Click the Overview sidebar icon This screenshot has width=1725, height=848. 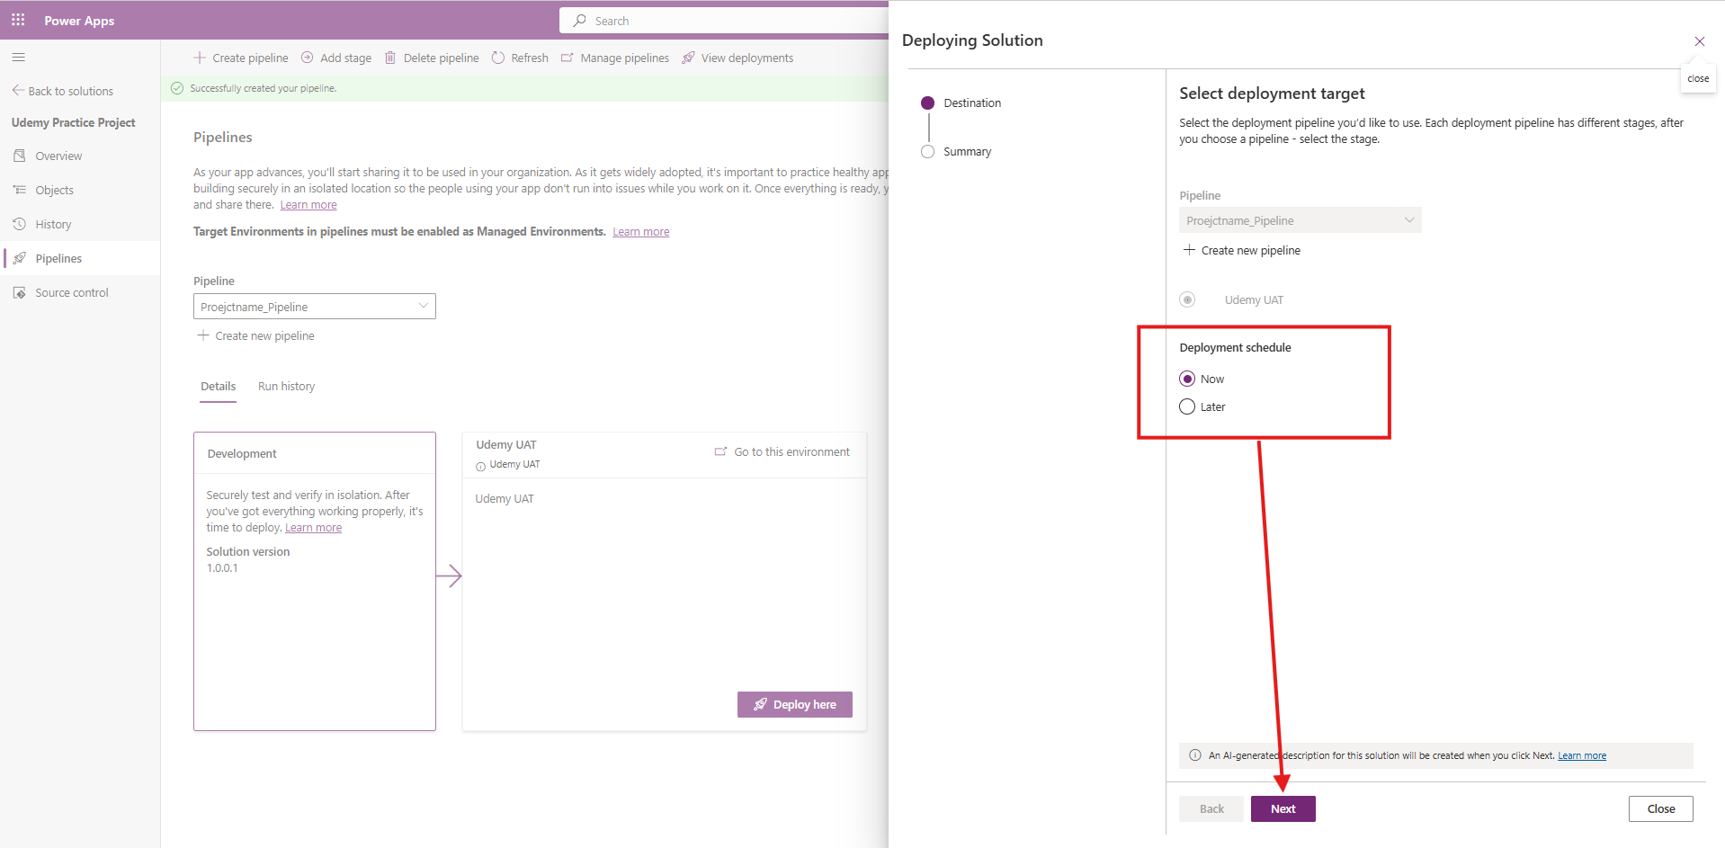tap(20, 156)
